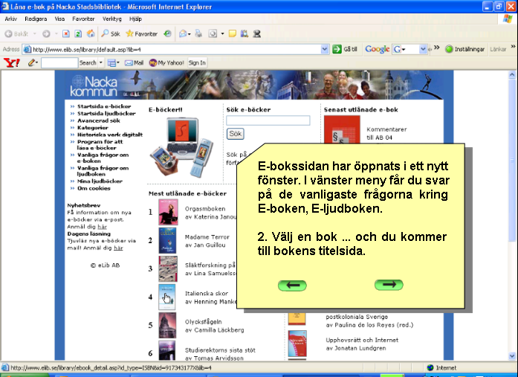The image size is (518, 377).
Task: Open the Mina ljudböcker sidebar link
Action: click(100, 181)
